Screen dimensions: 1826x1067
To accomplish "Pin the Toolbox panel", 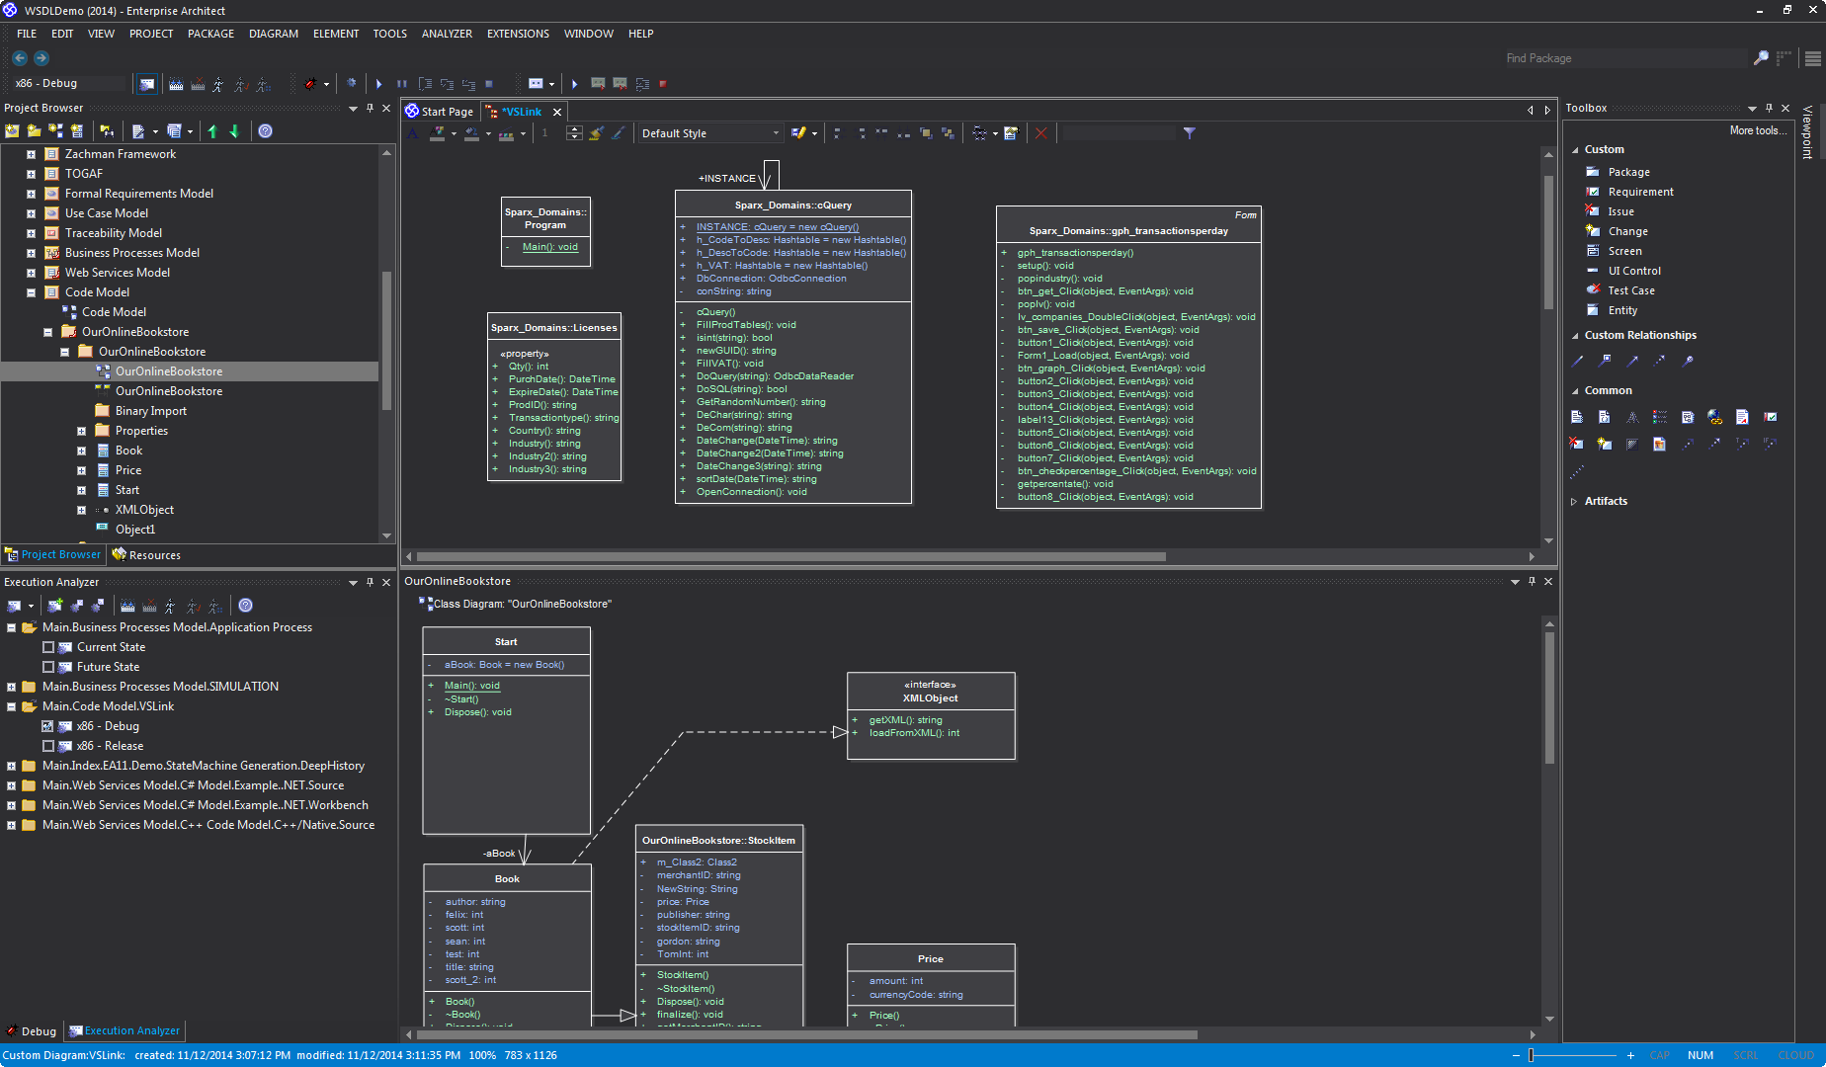I will [x=1769, y=108].
